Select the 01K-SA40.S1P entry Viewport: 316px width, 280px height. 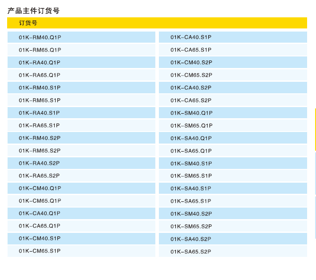[x=191, y=188]
